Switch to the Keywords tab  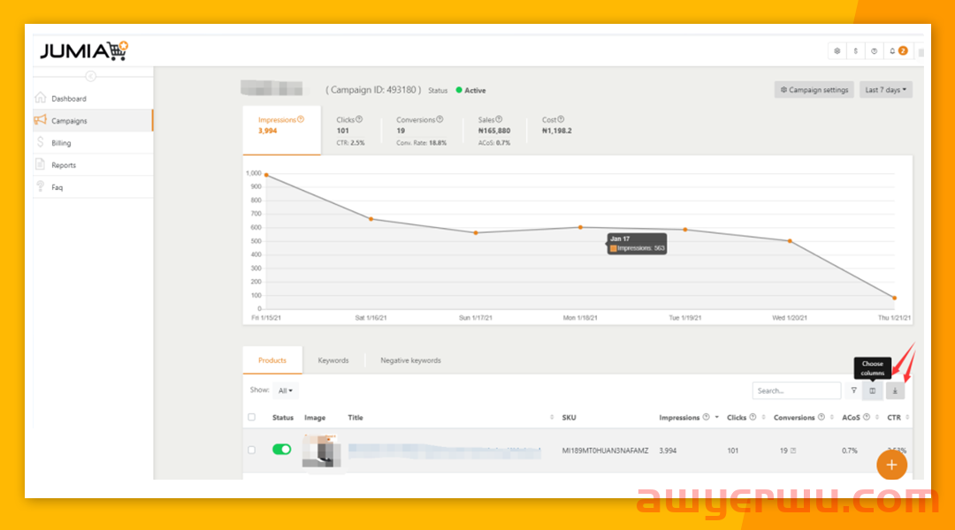tap(333, 360)
